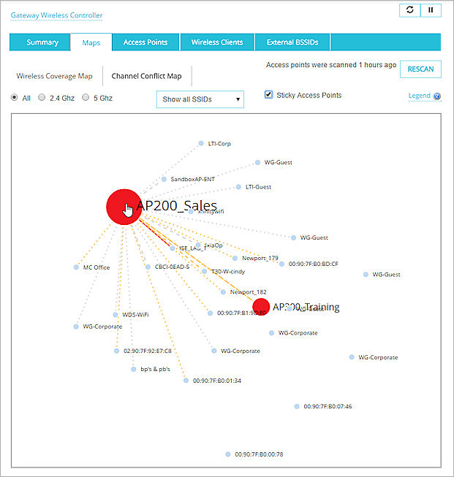Viewport: 454px width, 477px height.
Task: Click the 00:90:7F:B0:01:34 node dot
Action: [186, 381]
